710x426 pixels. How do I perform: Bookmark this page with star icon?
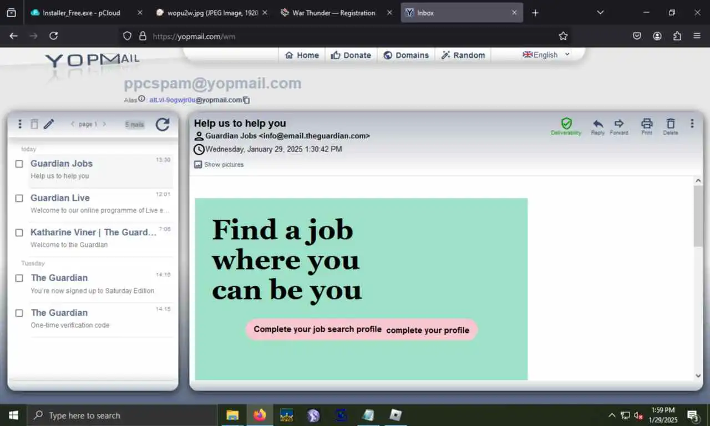[563, 36]
